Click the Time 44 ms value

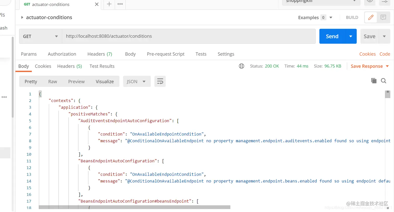point(303,66)
